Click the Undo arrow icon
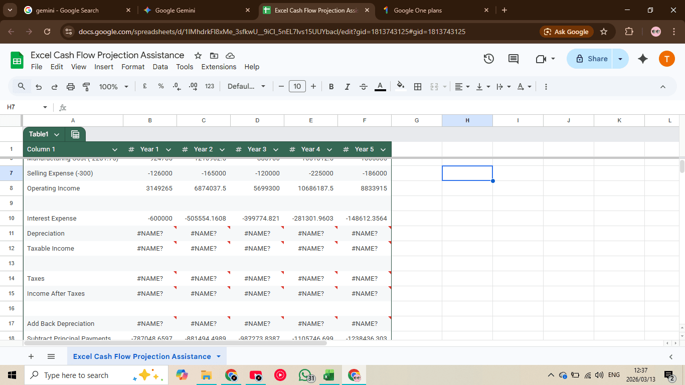 (39, 87)
